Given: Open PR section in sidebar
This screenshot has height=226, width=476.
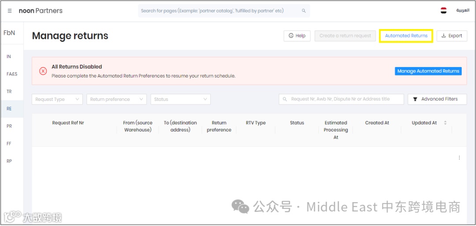Looking at the screenshot, I should pos(9,126).
